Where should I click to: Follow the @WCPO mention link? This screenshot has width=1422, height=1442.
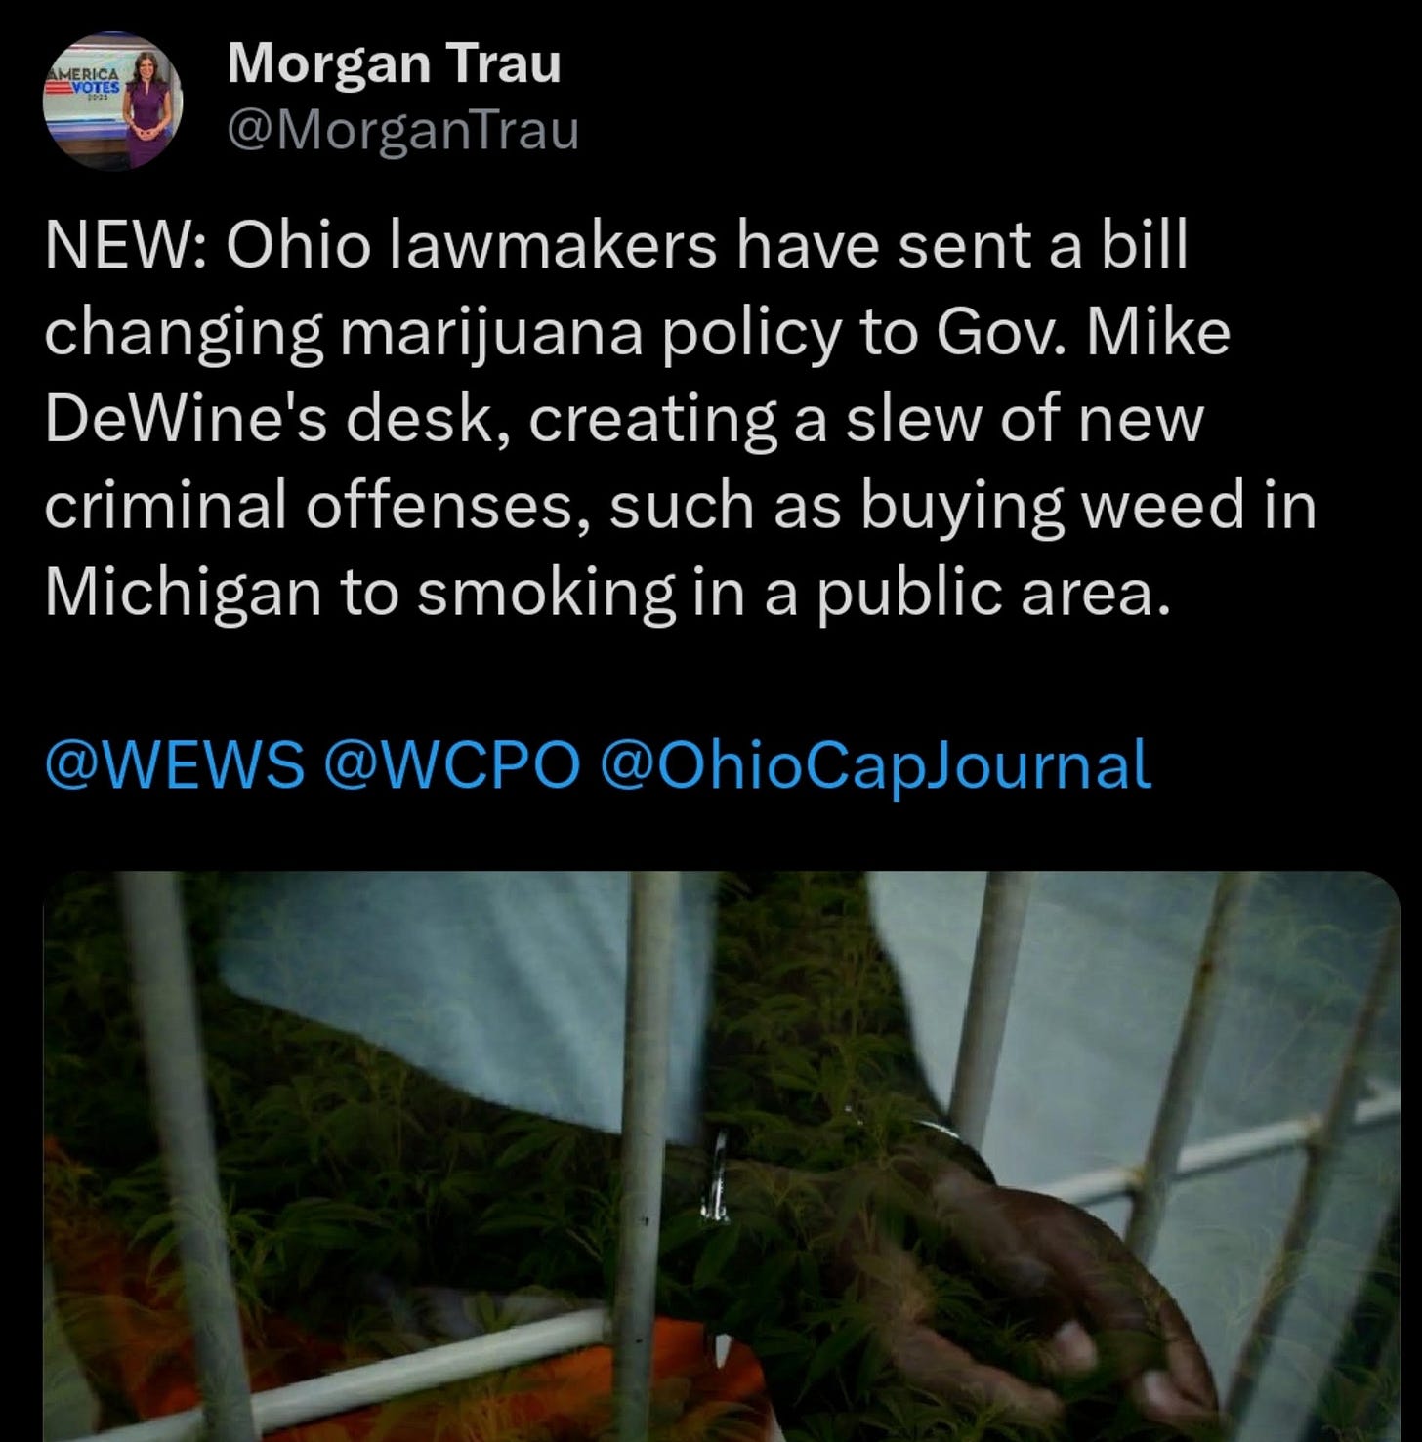(451, 763)
